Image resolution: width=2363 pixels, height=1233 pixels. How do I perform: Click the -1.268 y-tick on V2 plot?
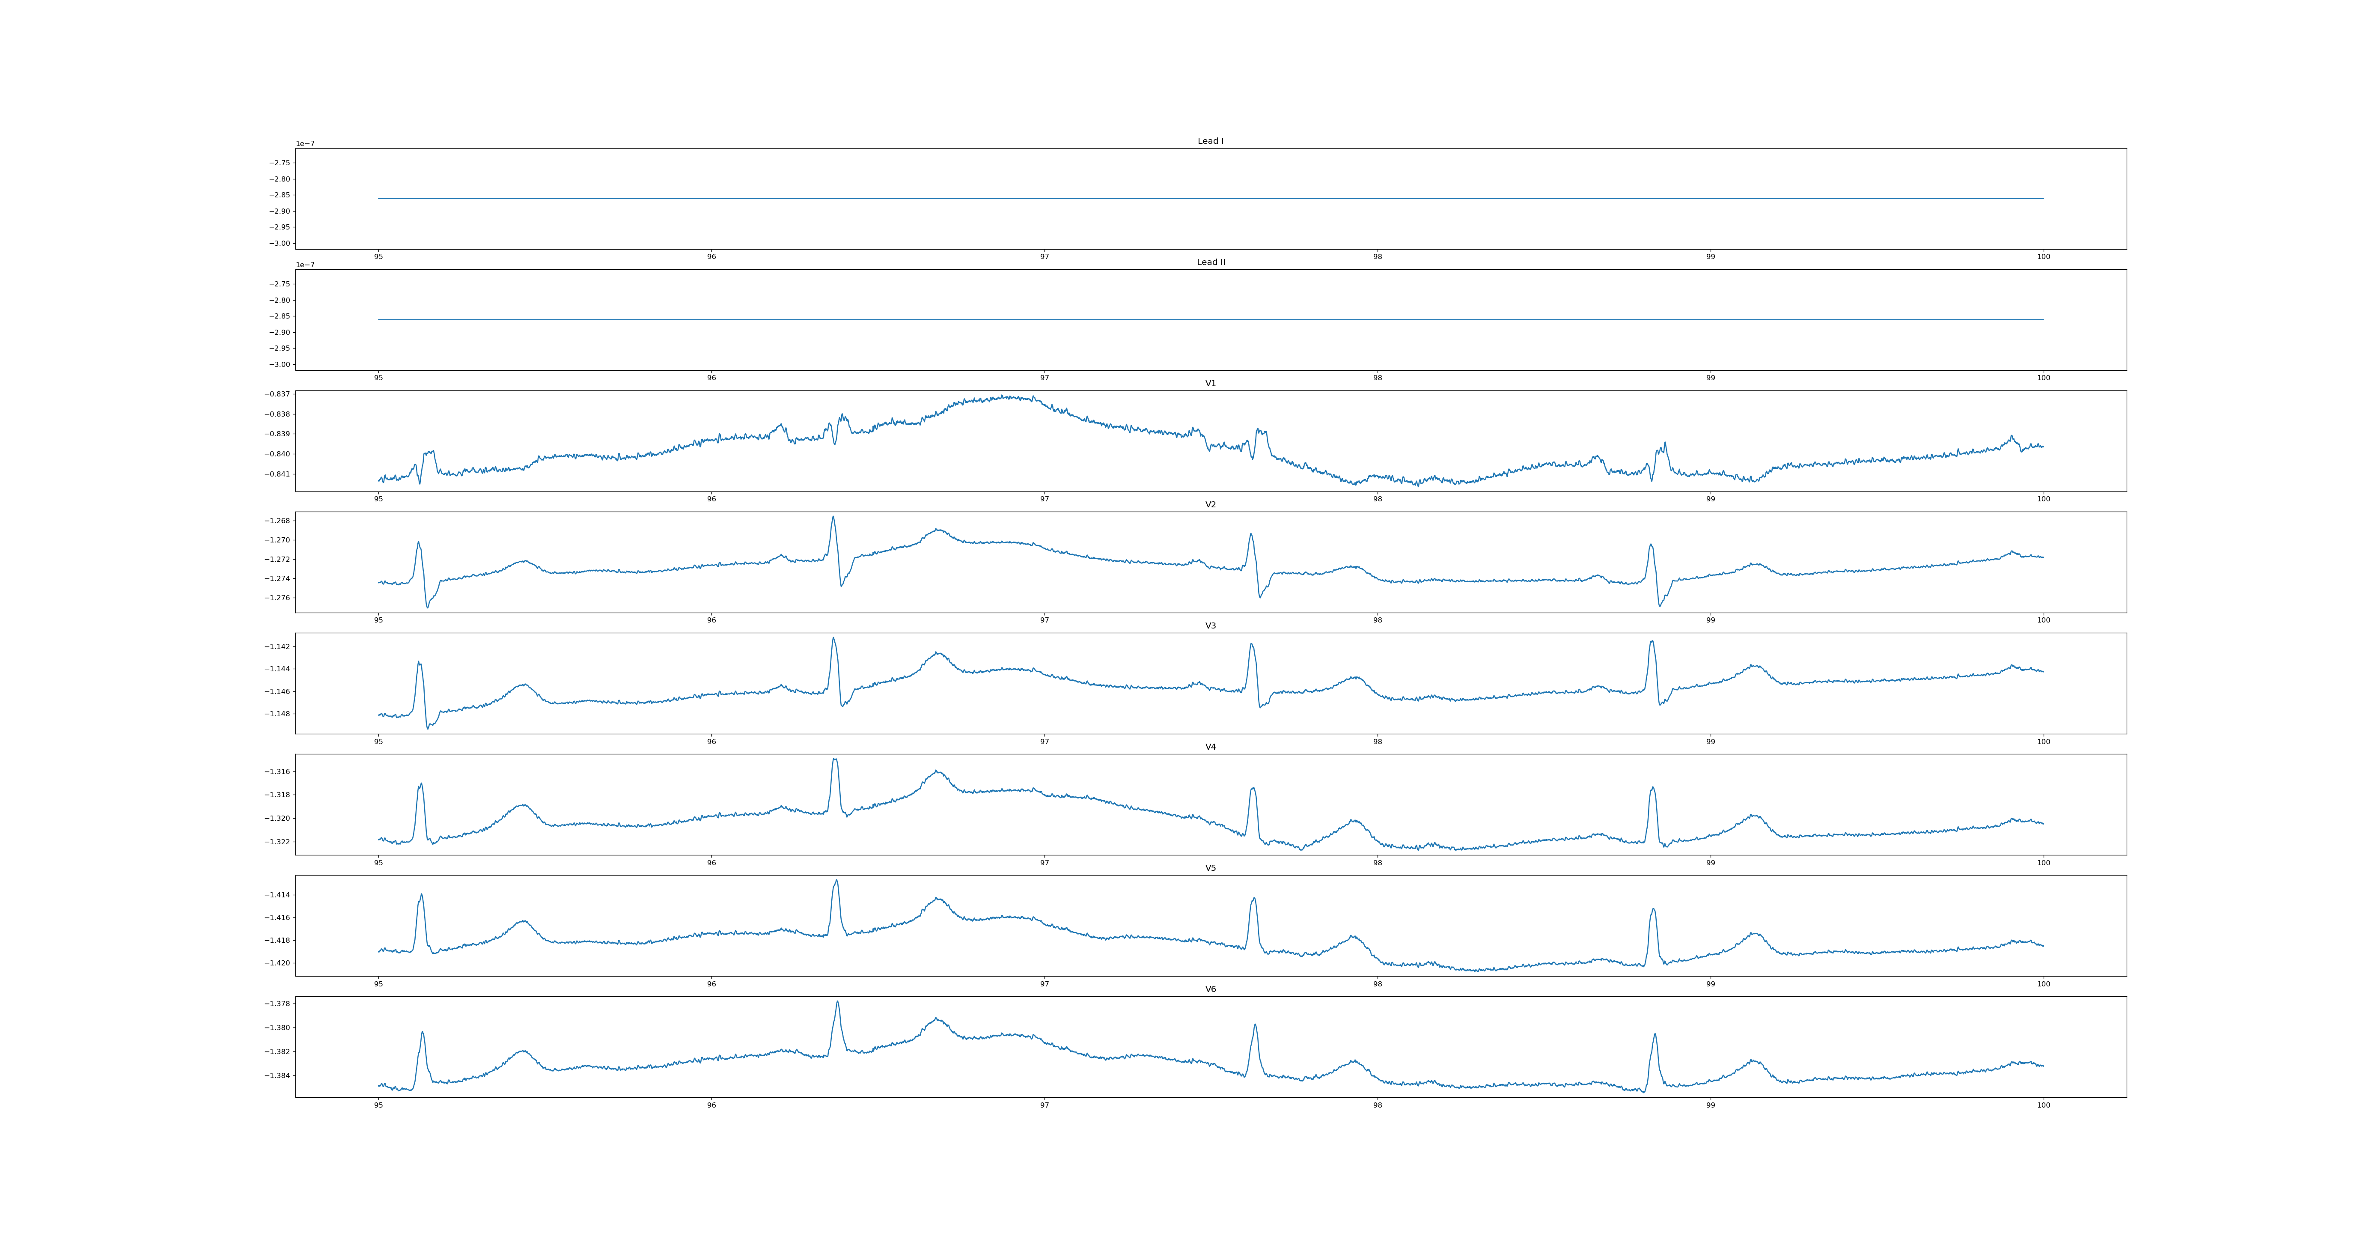pyautogui.click(x=277, y=521)
